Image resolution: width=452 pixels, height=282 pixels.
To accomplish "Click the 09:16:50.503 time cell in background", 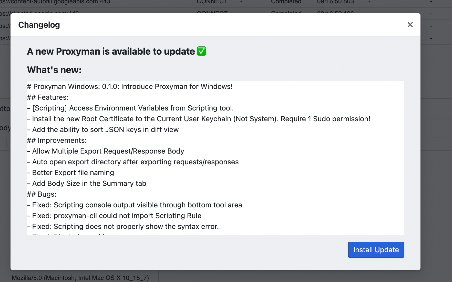I will (x=335, y=2).
